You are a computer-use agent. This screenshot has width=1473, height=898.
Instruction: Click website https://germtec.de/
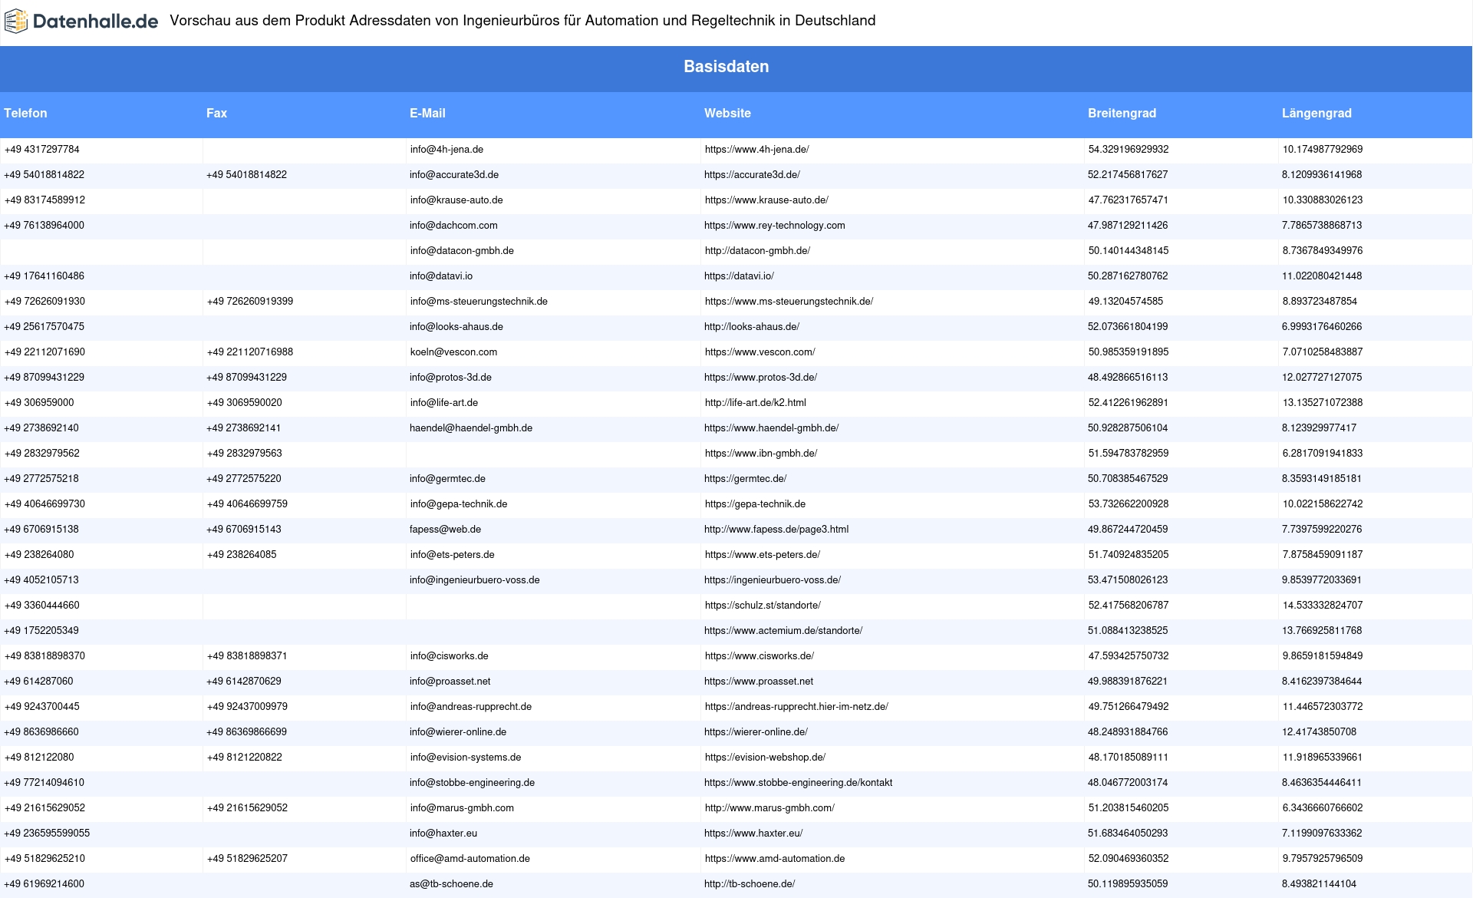coord(745,479)
